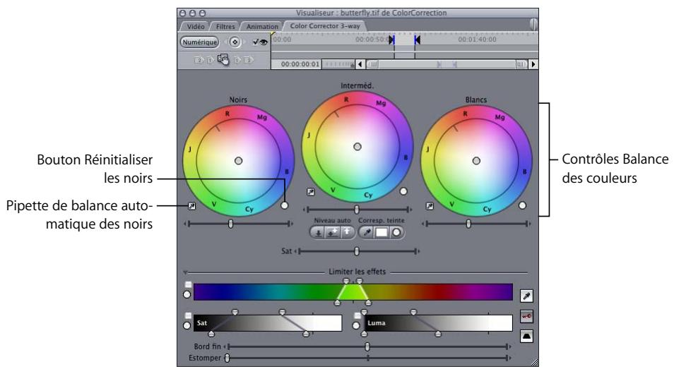Go to the next keyframe arrow
Screen dimensions: 674x369
coord(244,42)
